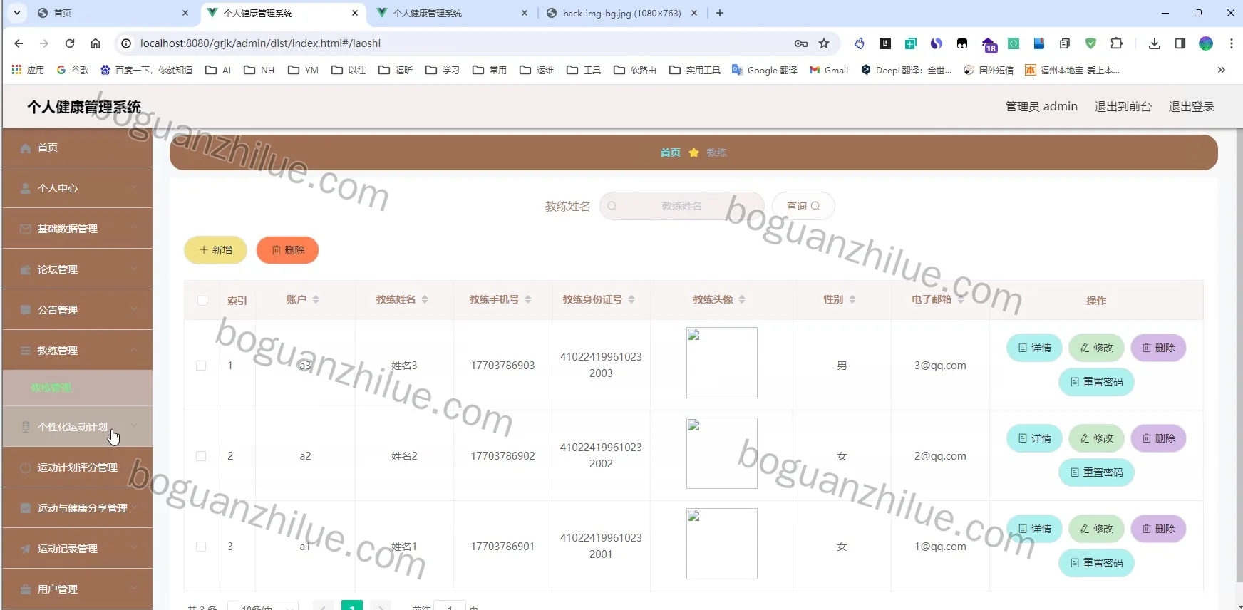
Task: Click the 首页 sidebar home icon
Action: (x=26, y=148)
